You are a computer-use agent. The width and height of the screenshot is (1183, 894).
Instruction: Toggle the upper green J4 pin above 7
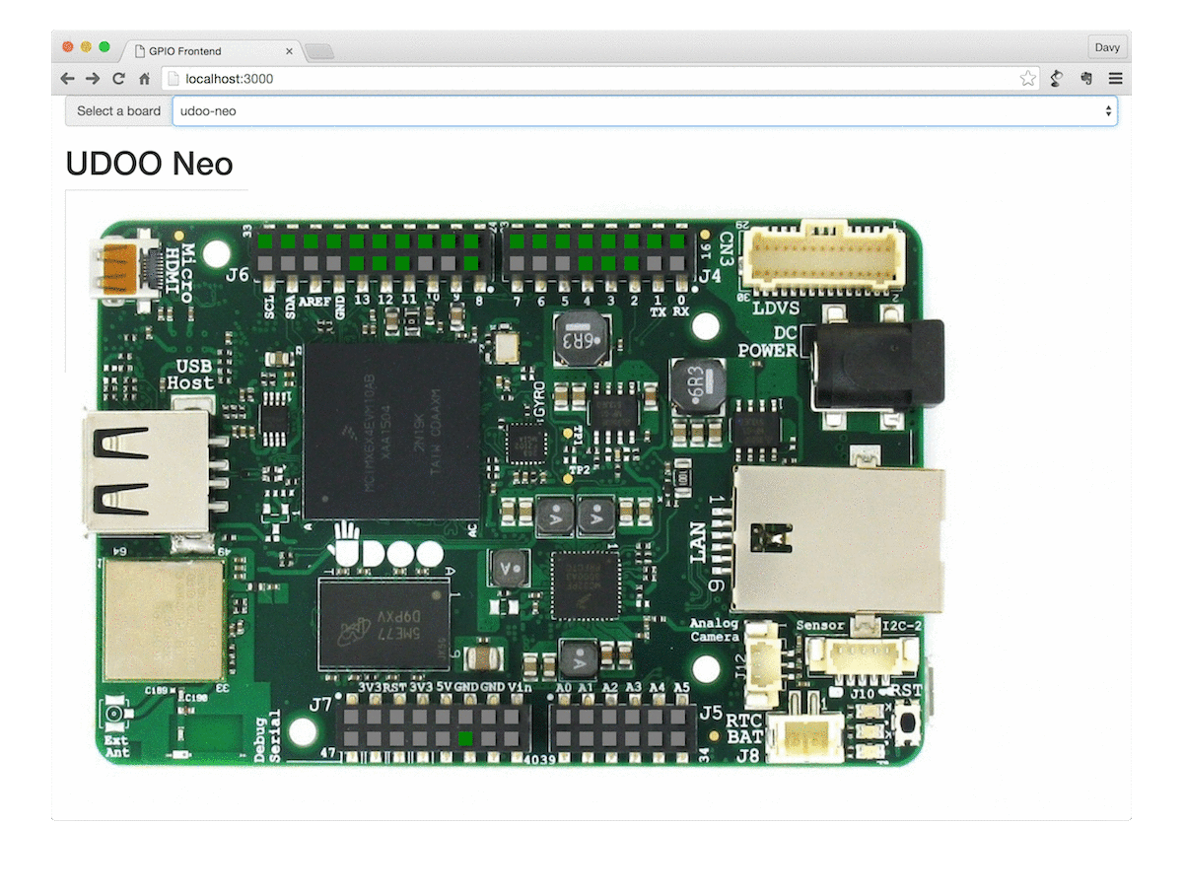coord(517,241)
